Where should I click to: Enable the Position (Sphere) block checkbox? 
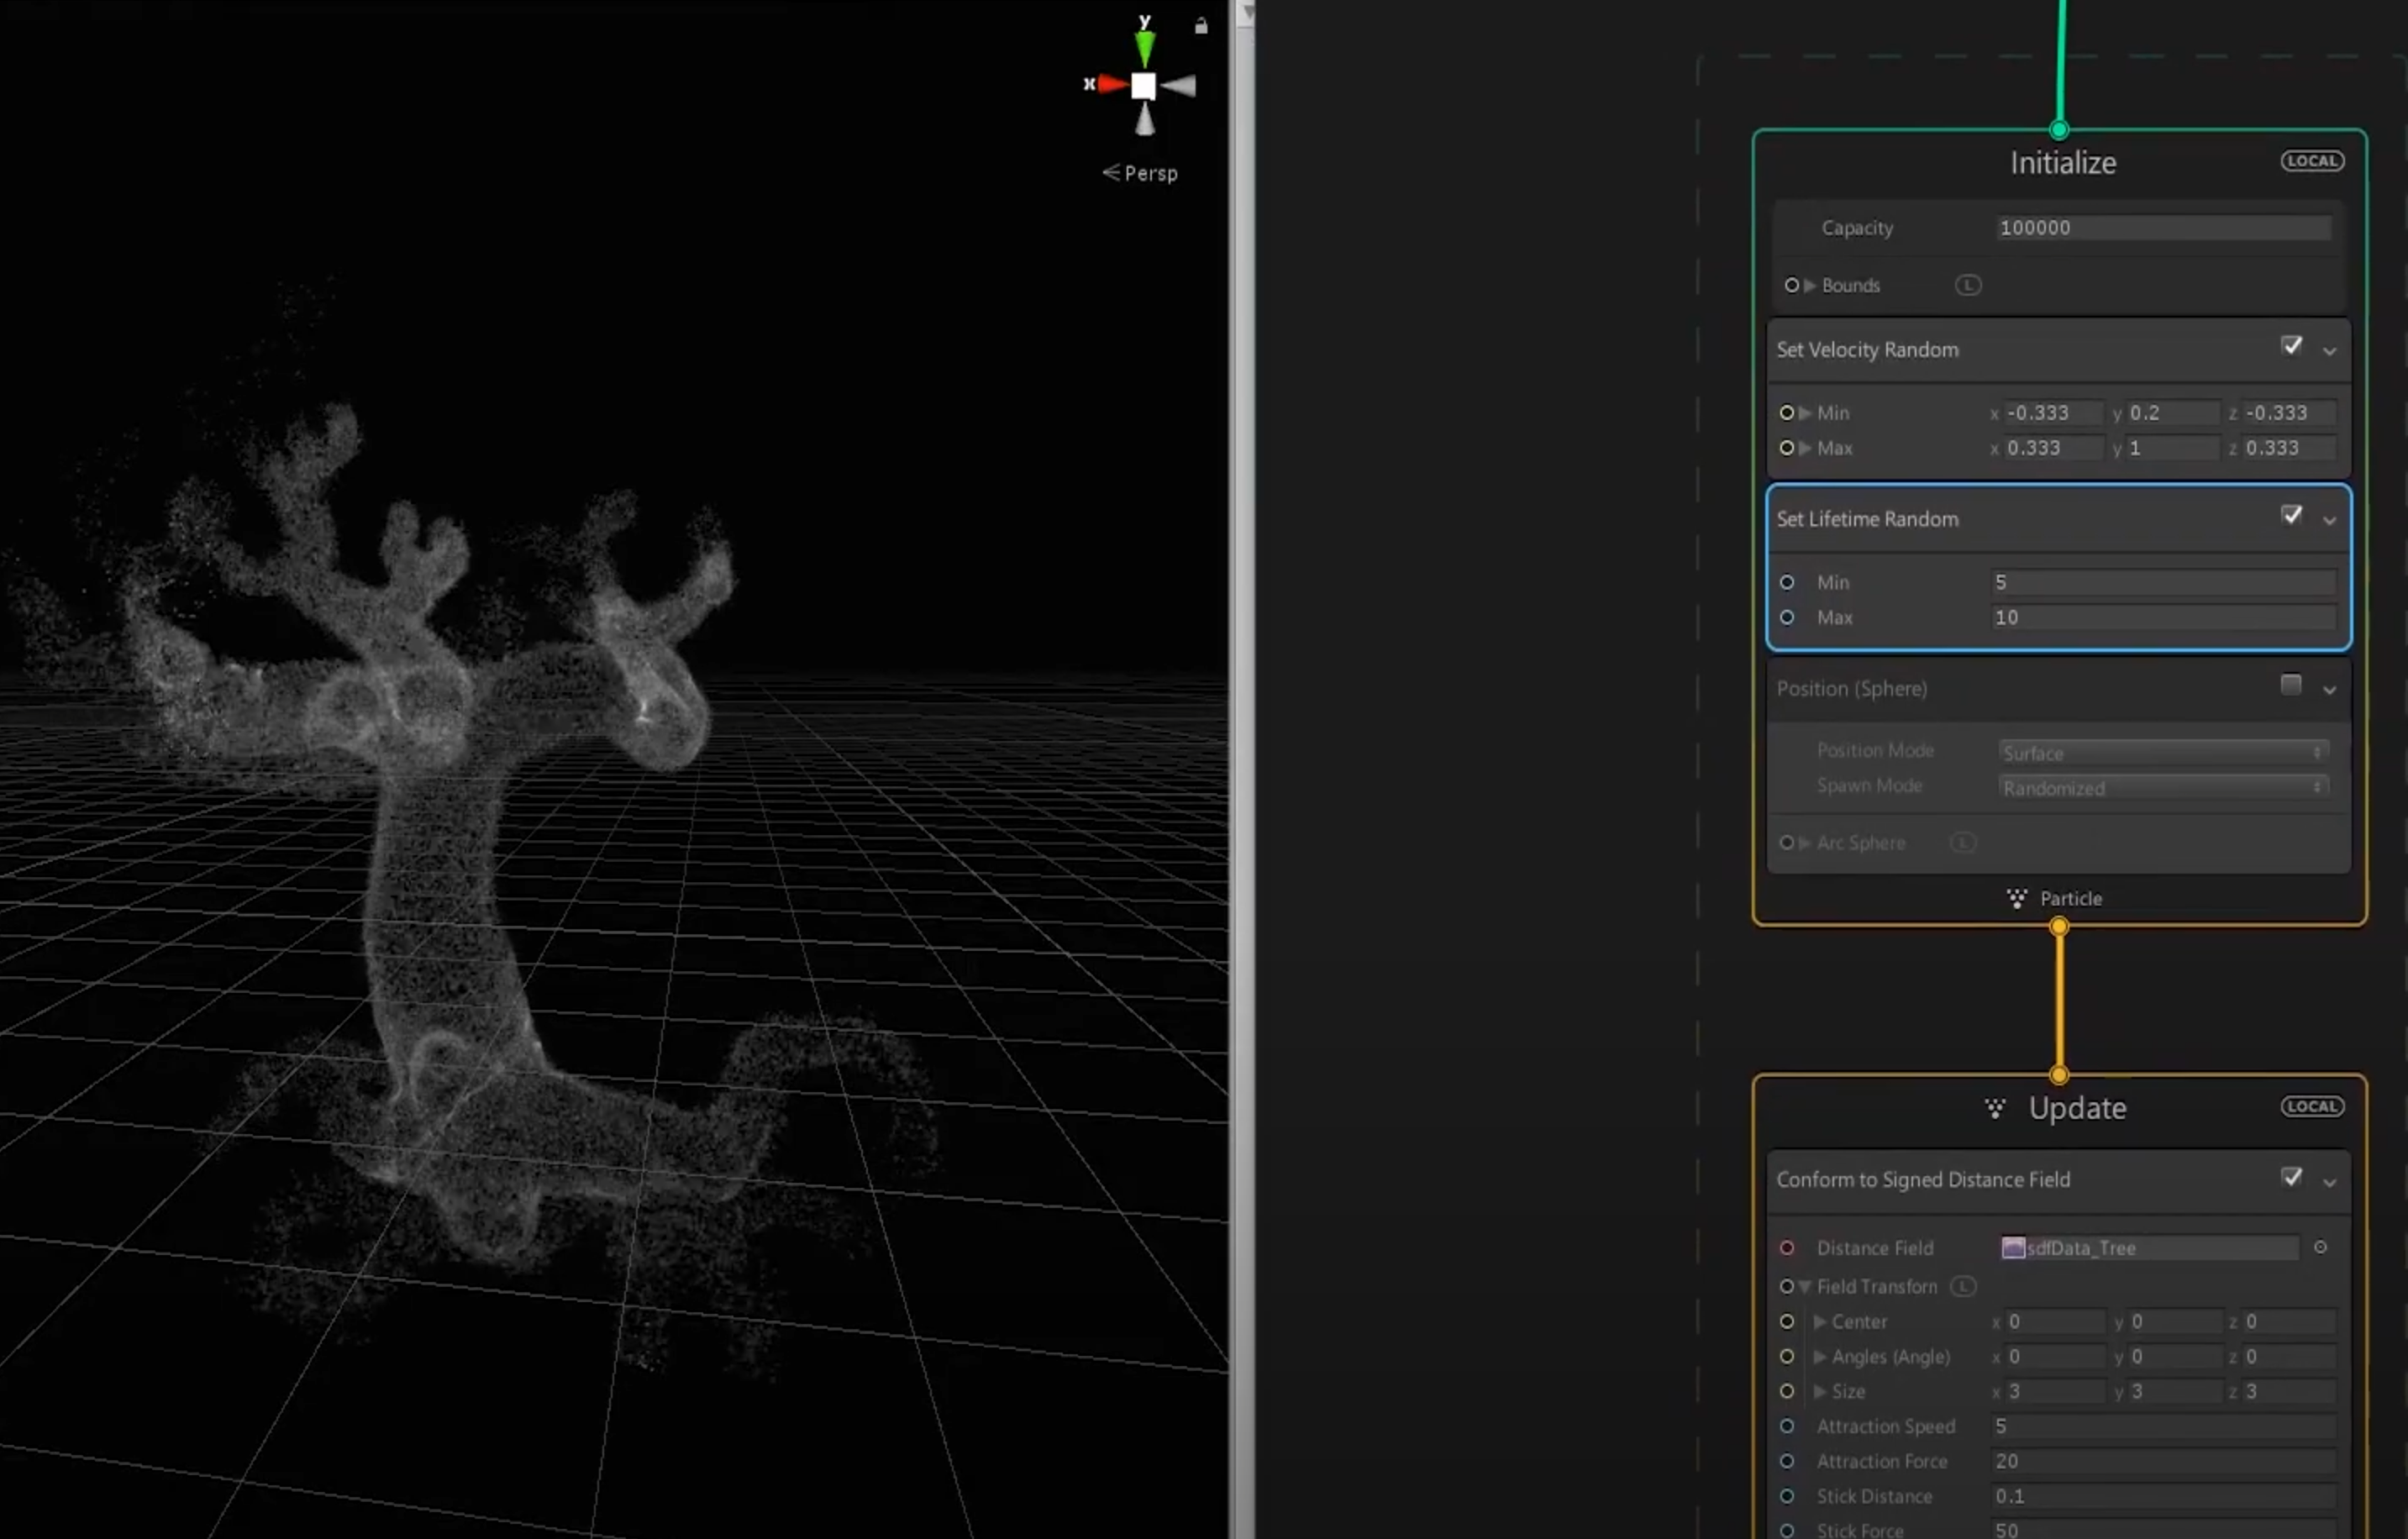pyautogui.click(x=2290, y=685)
